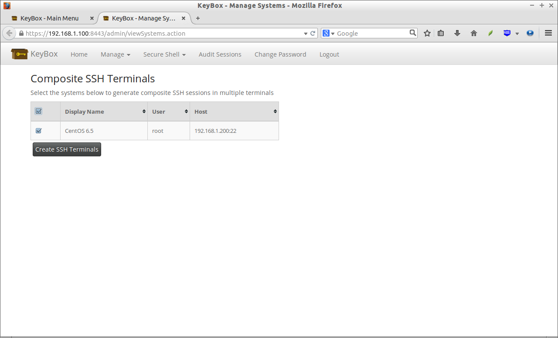Toggle the select-all header checkbox
Viewport: 558px width, 338px height.
coord(38,111)
